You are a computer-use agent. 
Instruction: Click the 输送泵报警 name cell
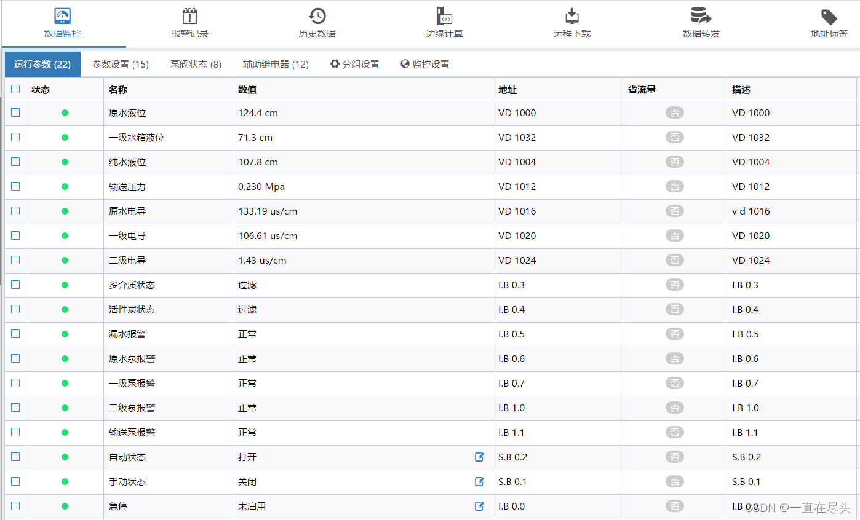coord(168,433)
